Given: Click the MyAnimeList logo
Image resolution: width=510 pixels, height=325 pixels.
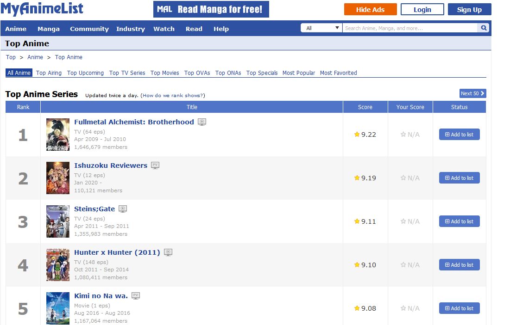Looking at the screenshot, I should 42,9.
